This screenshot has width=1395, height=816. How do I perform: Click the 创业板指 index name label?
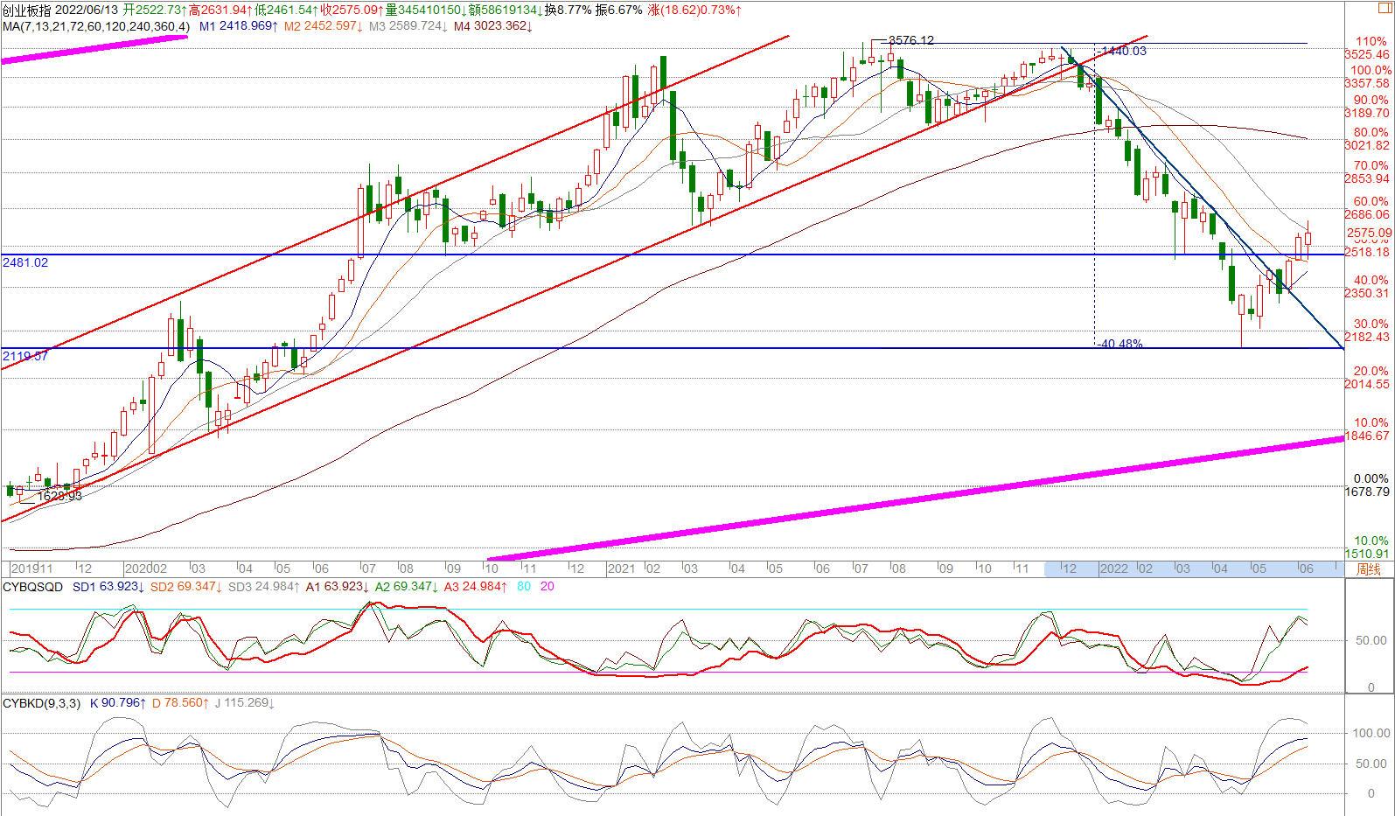pyautogui.click(x=27, y=10)
